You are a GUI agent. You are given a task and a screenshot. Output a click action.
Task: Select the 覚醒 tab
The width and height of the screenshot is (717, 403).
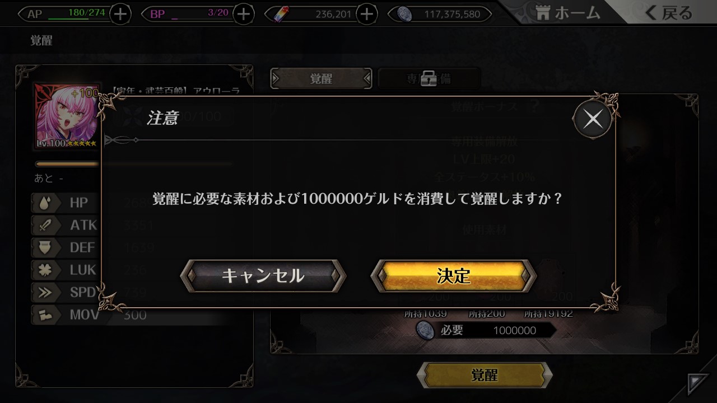tap(321, 78)
